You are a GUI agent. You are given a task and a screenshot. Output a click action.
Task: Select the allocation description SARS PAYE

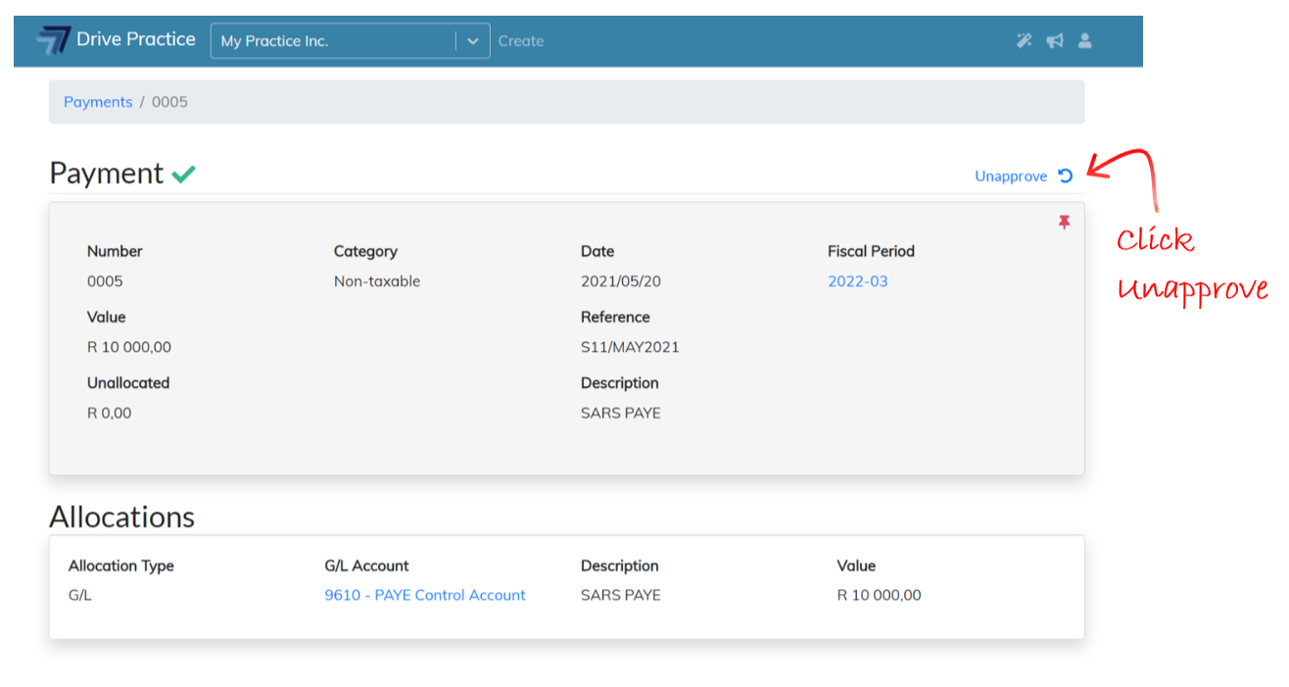tap(621, 595)
